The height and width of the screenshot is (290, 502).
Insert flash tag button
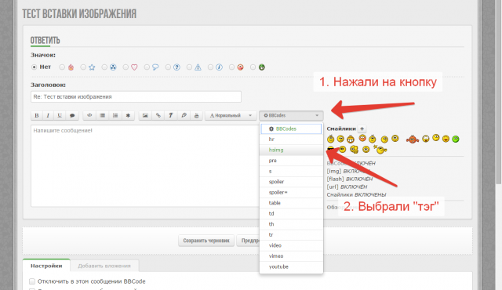coord(171,115)
